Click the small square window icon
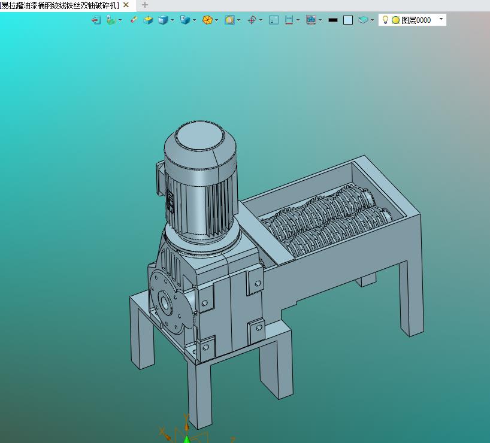490x443 pixels. pyautogui.click(x=274, y=20)
